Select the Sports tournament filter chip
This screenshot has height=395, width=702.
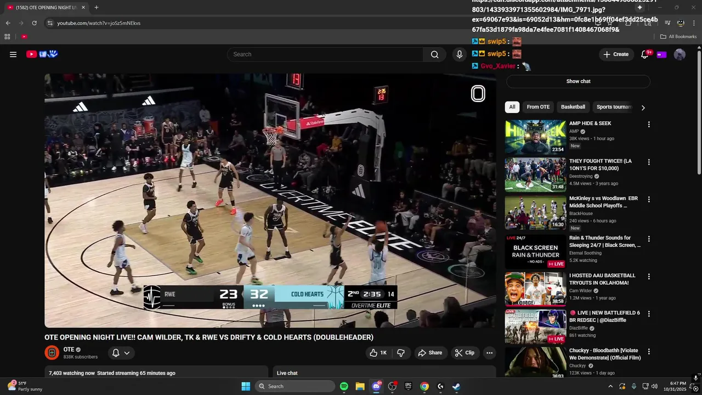614,107
